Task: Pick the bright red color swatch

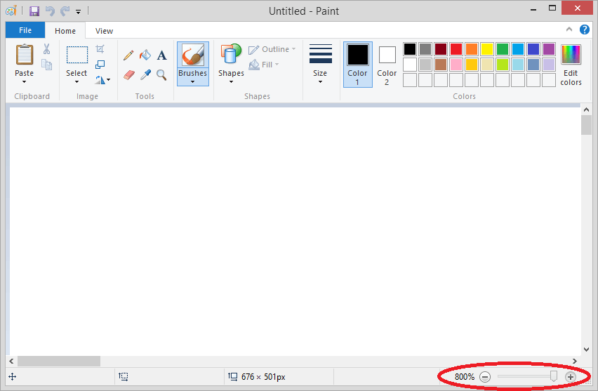Action: [x=456, y=49]
